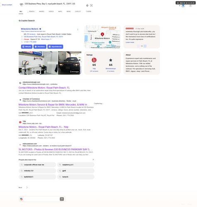Screen dimensions: 197x207
Task: Expand More hours dropdown
Action: [x=46, y=39]
